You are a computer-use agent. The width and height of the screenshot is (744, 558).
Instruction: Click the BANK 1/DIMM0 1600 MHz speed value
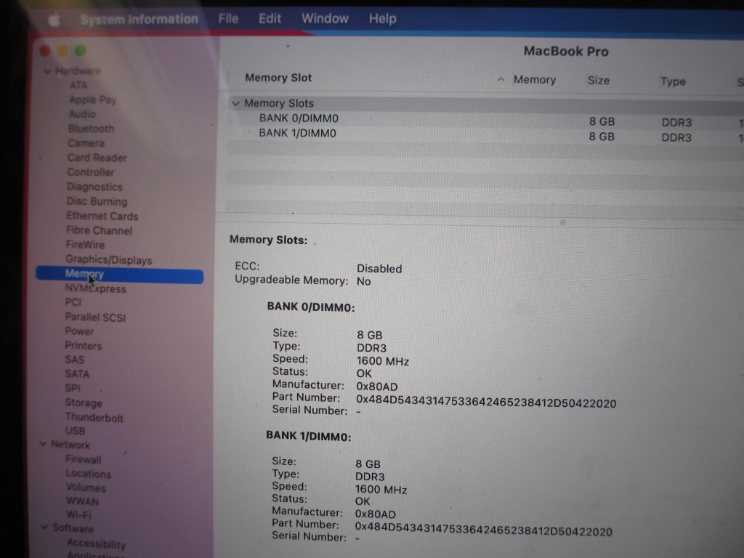(x=381, y=489)
